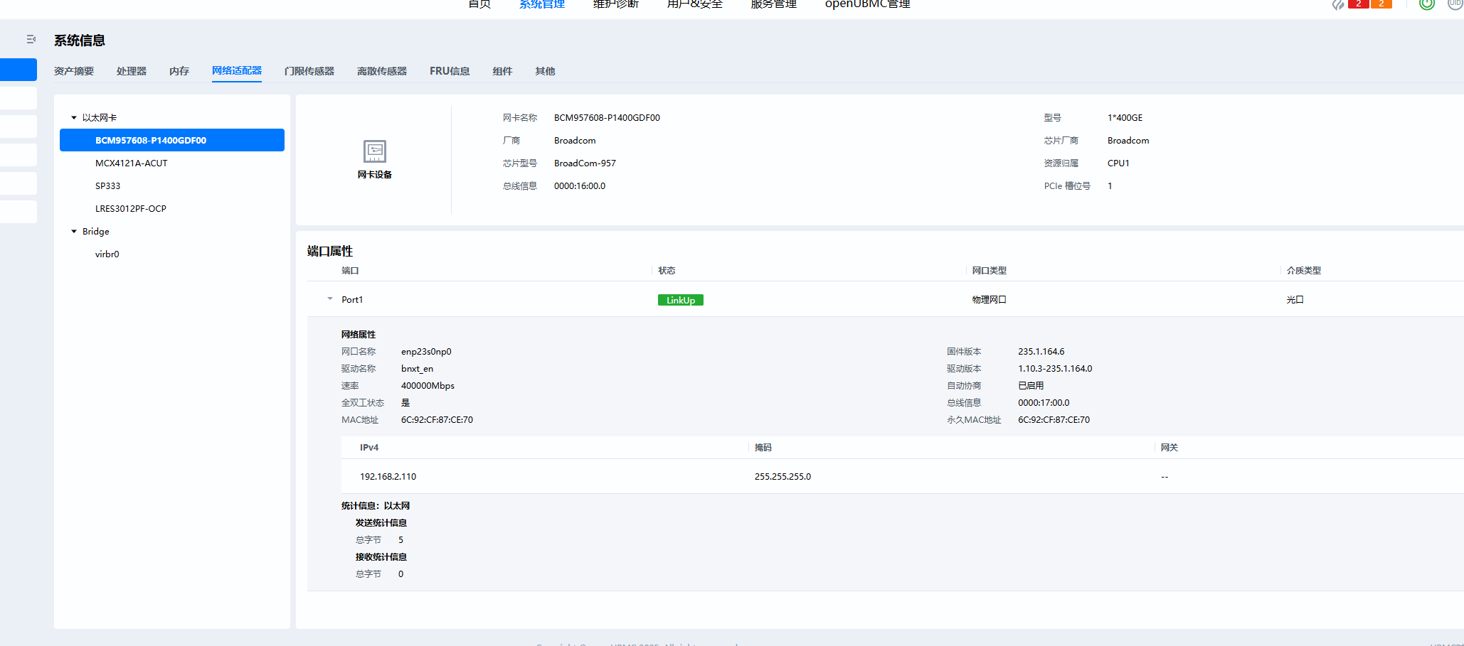Screen dimensions: 1464x646
Task: Click the 统计信息: 以太网 heading
Action: (376, 506)
